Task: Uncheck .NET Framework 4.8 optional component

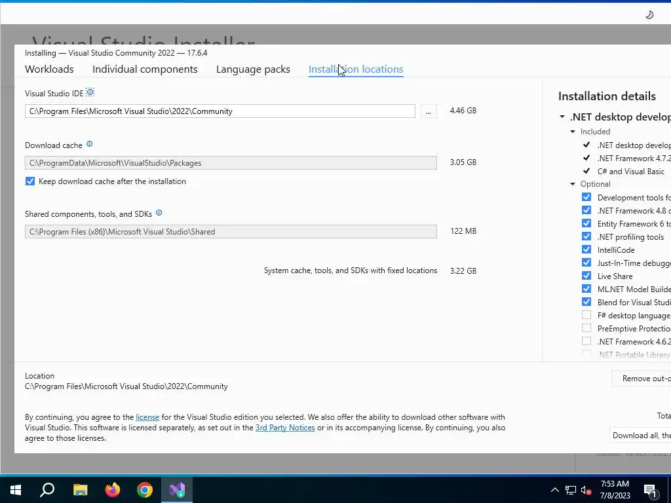Action: click(586, 210)
